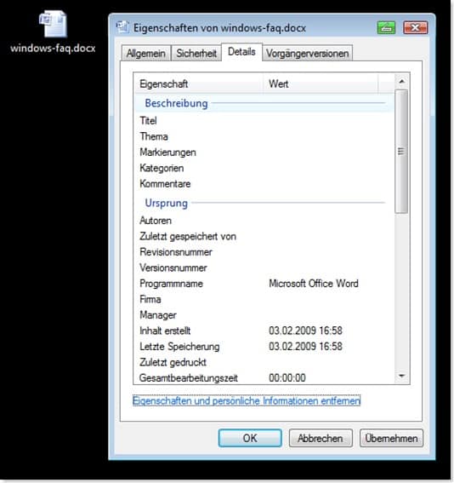454x483 pixels.
Task: Select the Manager property row
Action: [264, 315]
